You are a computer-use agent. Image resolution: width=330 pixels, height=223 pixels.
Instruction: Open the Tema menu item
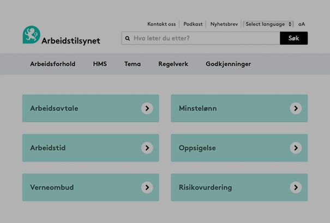(133, 64)
